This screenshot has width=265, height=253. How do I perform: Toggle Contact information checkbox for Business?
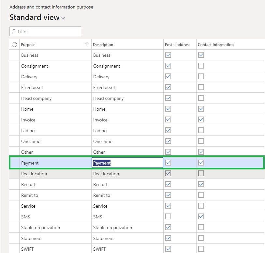201,55
